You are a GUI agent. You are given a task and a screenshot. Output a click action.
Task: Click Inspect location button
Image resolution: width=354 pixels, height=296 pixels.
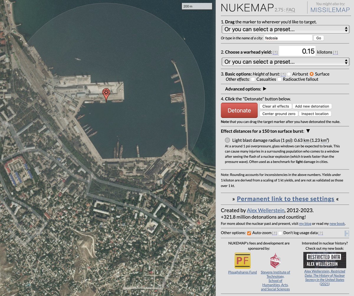[315, 114]
